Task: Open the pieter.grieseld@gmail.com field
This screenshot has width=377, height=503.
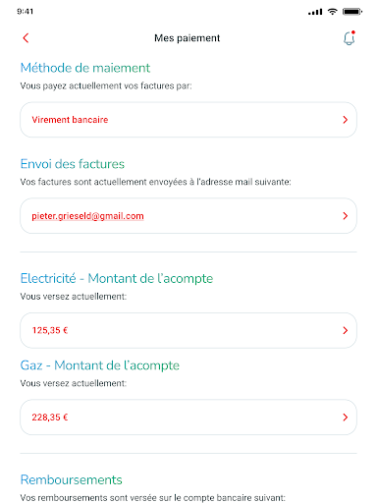Action: pyautogui.click(x=188, y=216)
